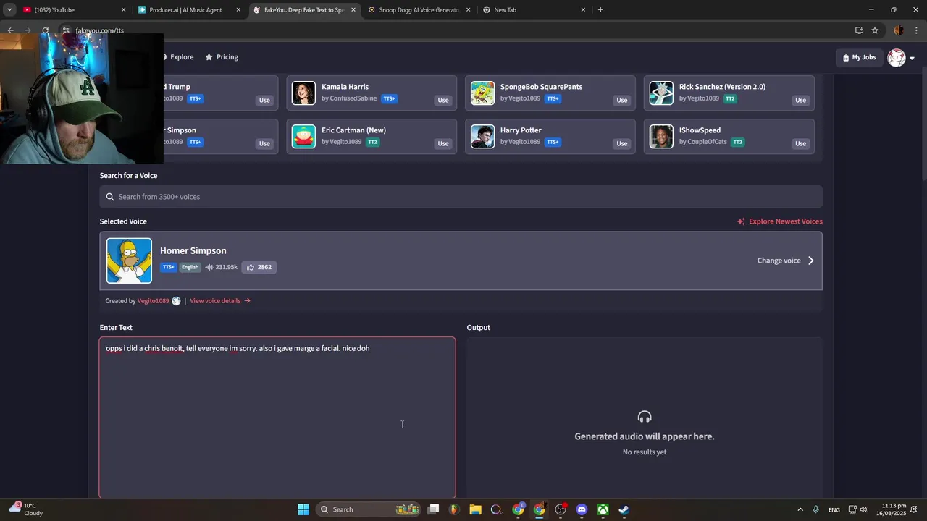
Task: Open a new browser tab
Action: point(600,10)
